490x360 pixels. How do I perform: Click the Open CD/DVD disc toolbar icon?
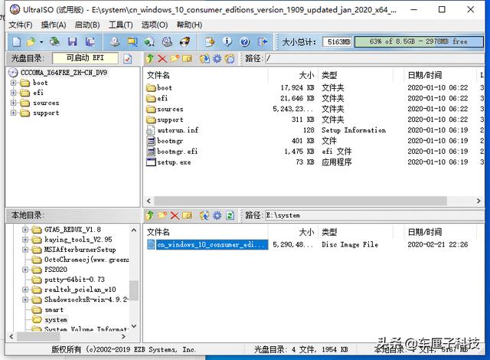pos(54,42)
